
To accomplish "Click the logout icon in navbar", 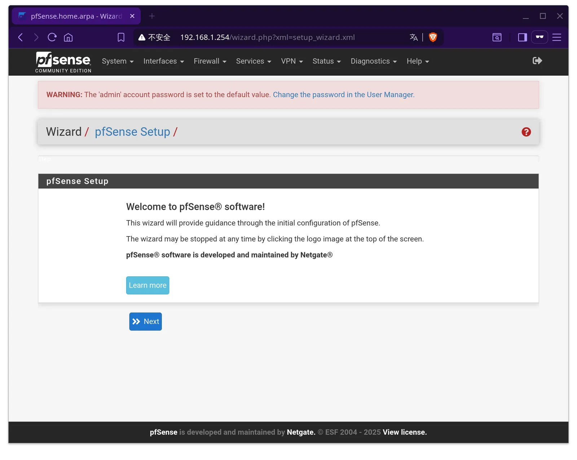I will (x=537, y=61).
